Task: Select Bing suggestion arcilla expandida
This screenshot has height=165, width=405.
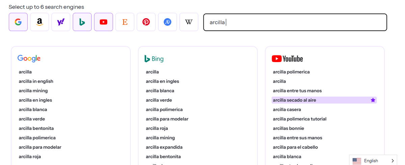Action: click(x=164, y=147)
